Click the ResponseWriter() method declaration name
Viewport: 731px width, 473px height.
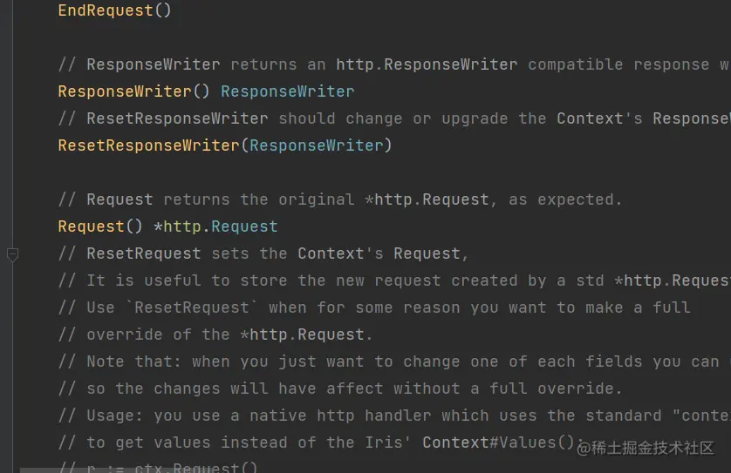pyautogui.click(x=124, y=91)
